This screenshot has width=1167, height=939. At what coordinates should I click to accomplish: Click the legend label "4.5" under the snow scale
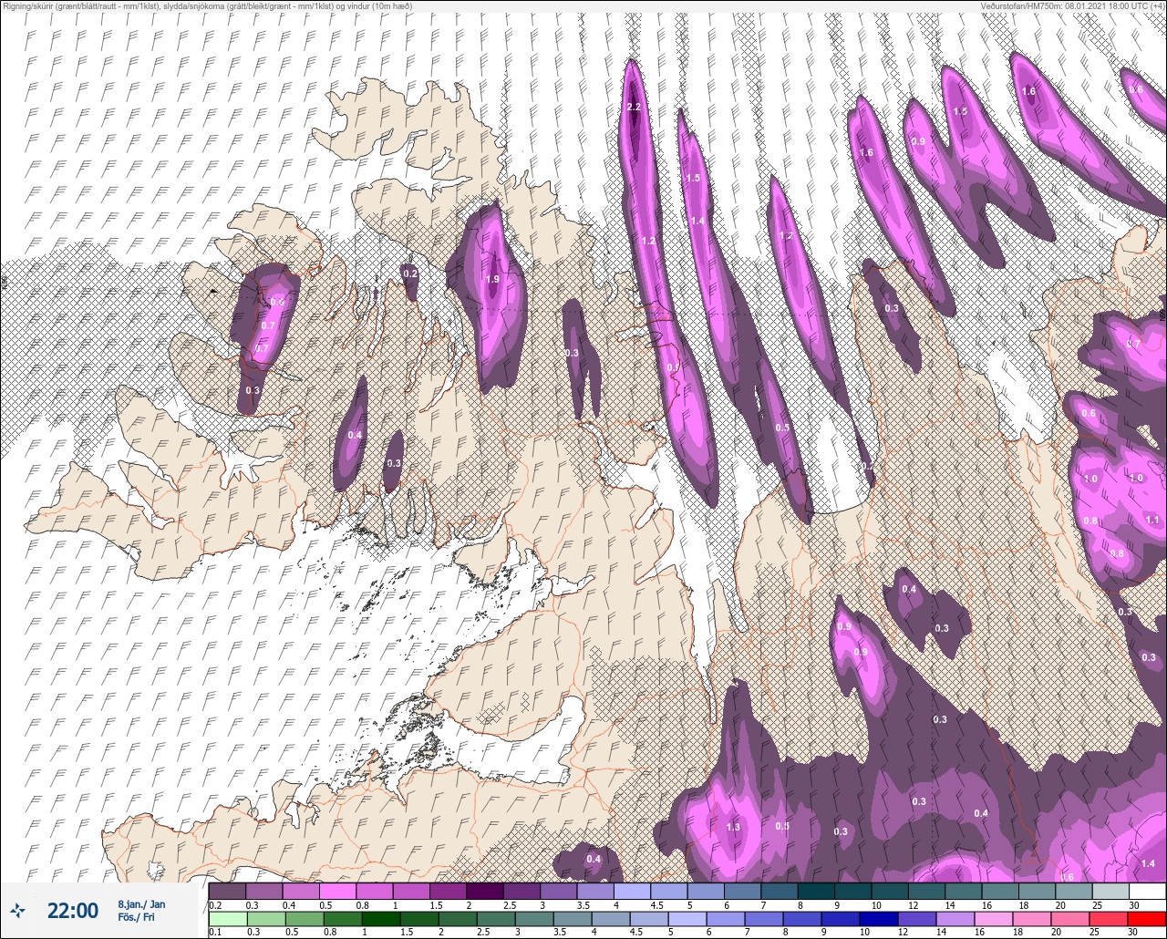pyautogui.click(x=657, y=905)
